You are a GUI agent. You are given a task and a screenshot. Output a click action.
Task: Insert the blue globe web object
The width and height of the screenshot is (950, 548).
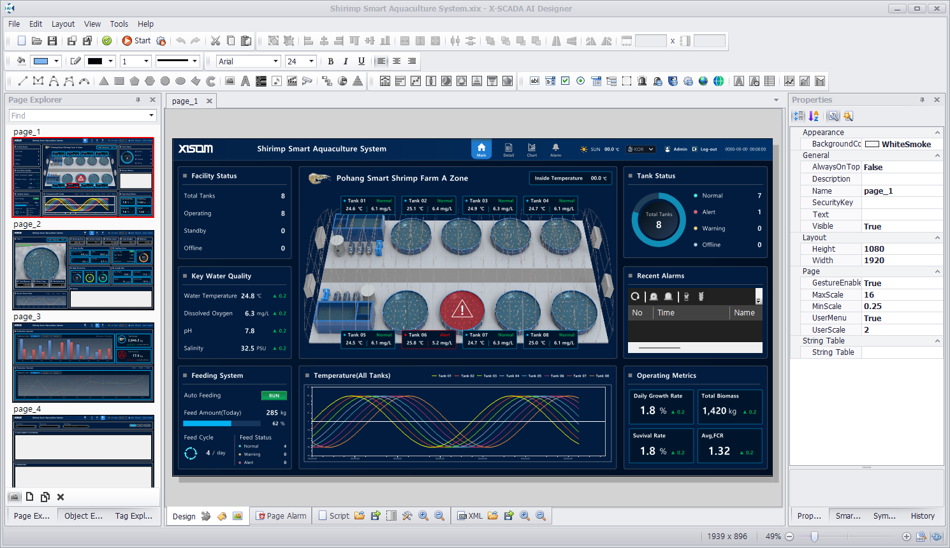tap(703, 81)
